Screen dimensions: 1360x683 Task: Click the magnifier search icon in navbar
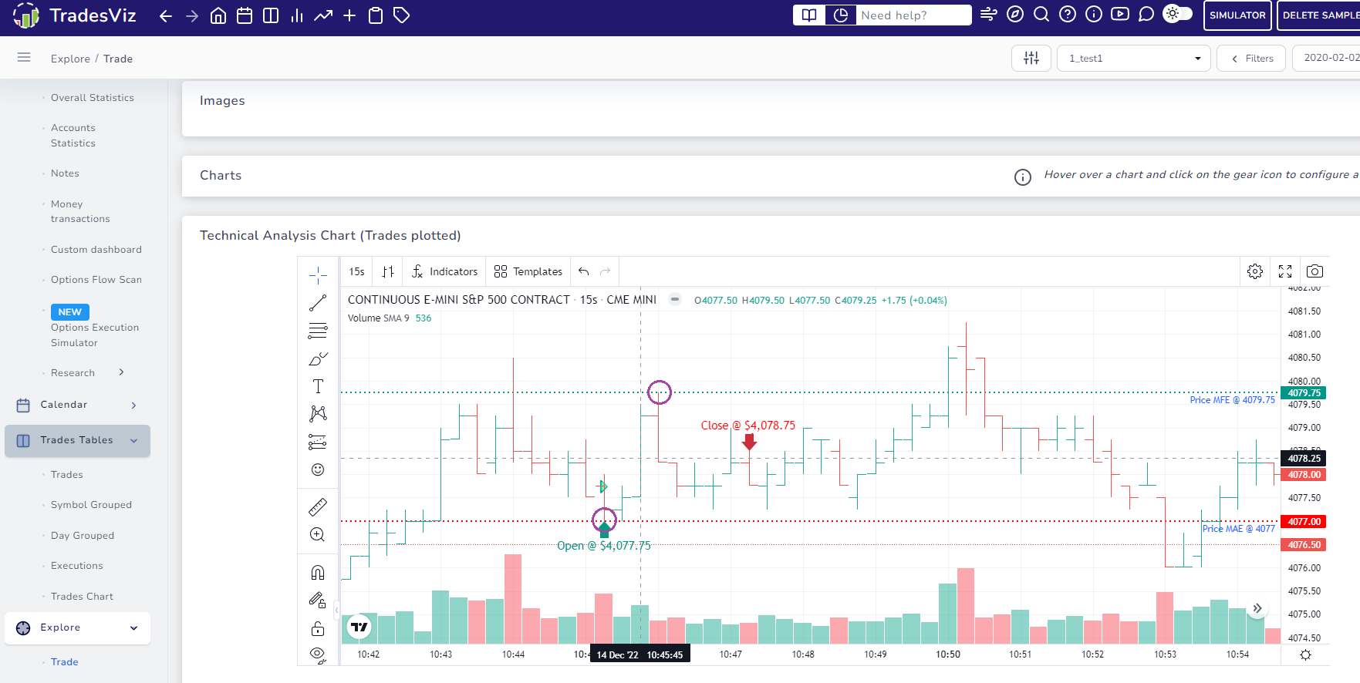(1041, 14)
